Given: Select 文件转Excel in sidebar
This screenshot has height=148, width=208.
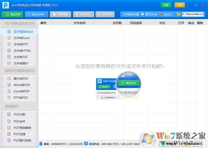Looking at the screenshot, I should [x=19, y=38].
